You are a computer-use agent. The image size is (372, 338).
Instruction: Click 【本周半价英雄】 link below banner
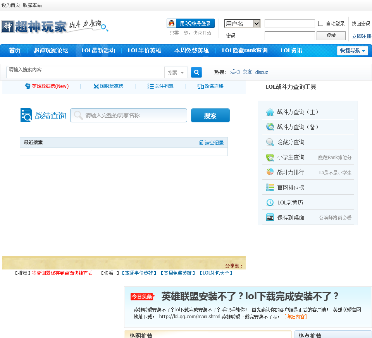click(x=139, y=273)
